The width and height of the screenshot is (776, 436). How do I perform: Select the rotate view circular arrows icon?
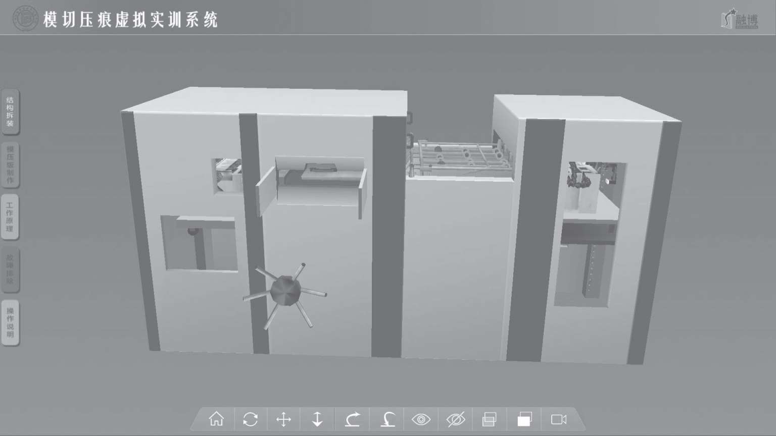coord(250,419)
